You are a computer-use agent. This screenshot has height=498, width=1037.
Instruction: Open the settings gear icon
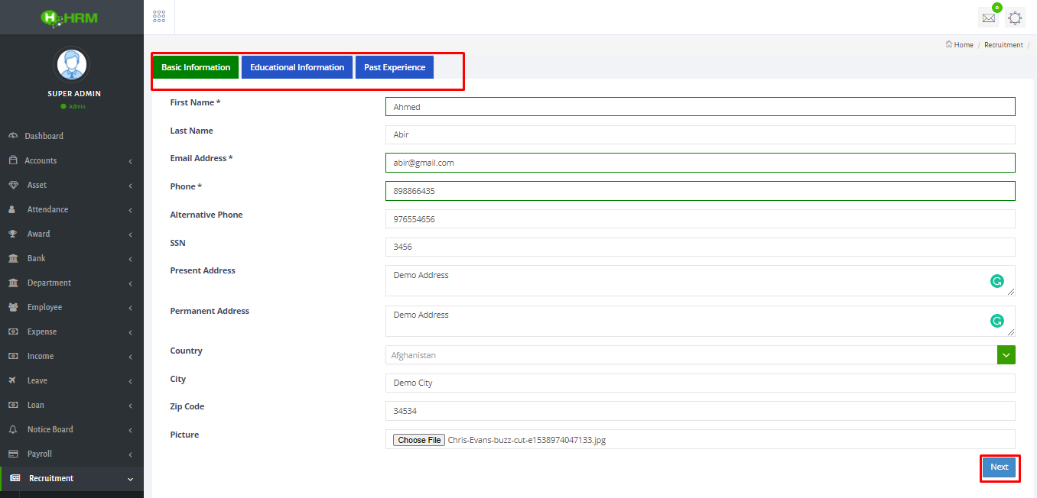(1015, 18)
